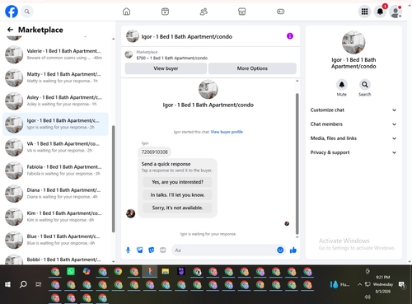Open Valerie's apartment conversation
Image resolution: width=412 pixels, height=304 pixels.
pyautogui.click(x=55, y=54)
